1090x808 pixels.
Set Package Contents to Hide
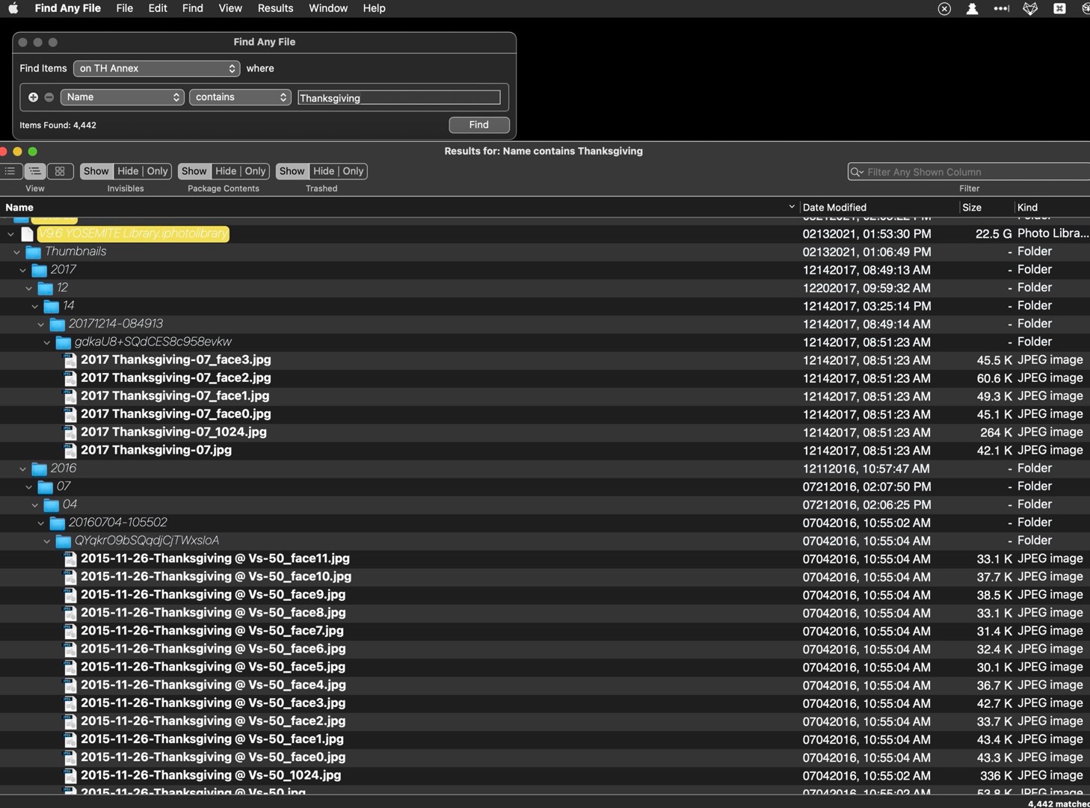click(x=226, y=171)
